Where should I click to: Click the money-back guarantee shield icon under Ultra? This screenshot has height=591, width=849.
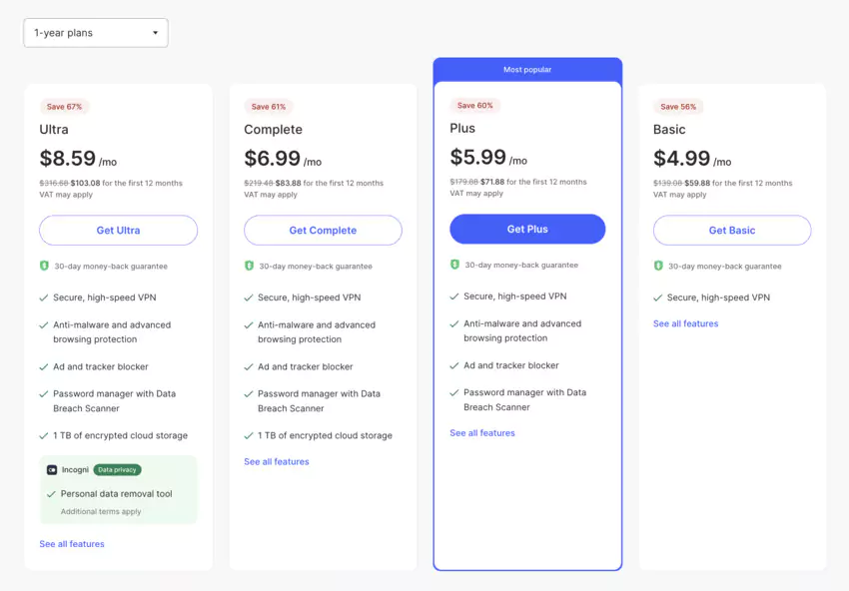pyautogui.click(x=44, y=266)
